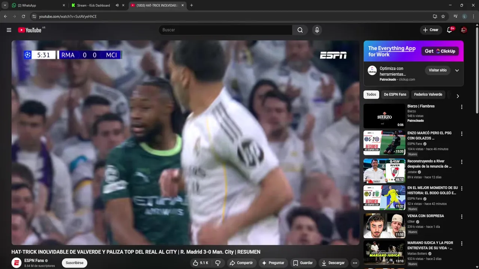Viewport: 479px width, 269px height.
Task: Close the WhatsApp tab
Action: pyautogui.click(x=64, y=5)
